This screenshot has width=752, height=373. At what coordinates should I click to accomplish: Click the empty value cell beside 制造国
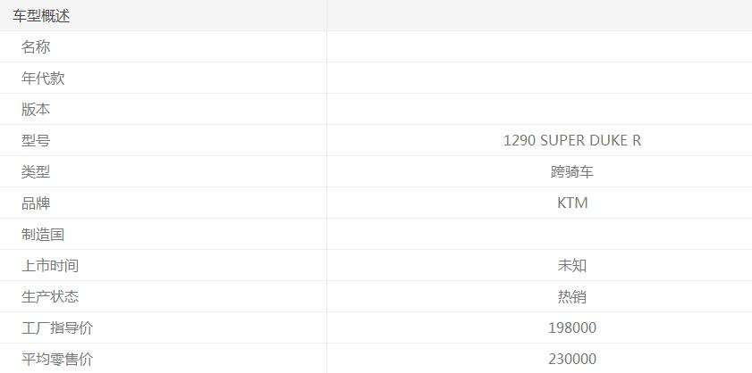539,235
